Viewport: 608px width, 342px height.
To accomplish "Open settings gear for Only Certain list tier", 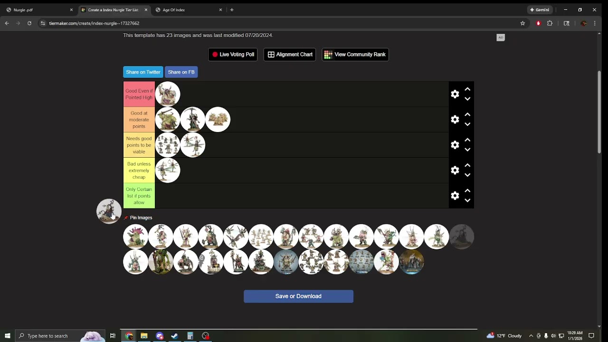I will [455, 196].
